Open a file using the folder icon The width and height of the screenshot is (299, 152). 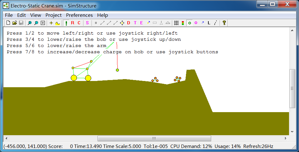click(15, 23)
